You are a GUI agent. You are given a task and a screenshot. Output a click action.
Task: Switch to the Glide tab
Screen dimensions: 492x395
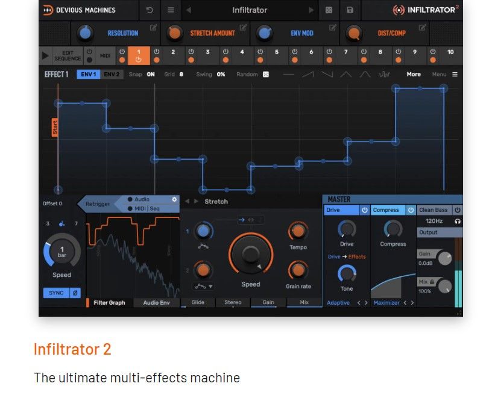click(x=198, y=302)
